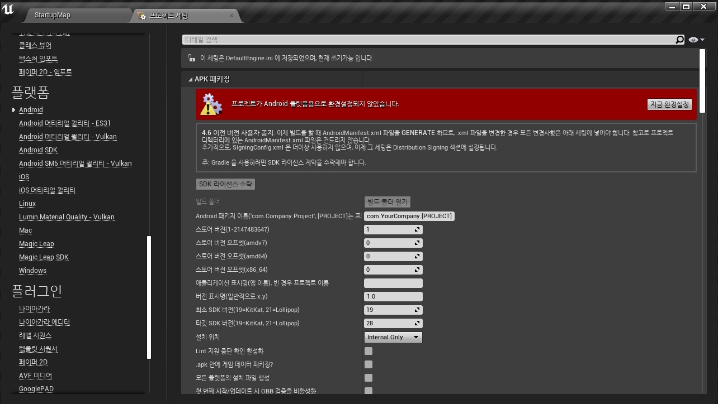Image resolution: width=718 pixels, height=404 pixels.
Task: Expand the Android category arrow in sidebar
Action: (x=14, y=110)
